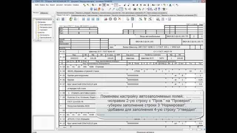Open the Технологические ресурсы dropdown arrow

click(53, 20)
